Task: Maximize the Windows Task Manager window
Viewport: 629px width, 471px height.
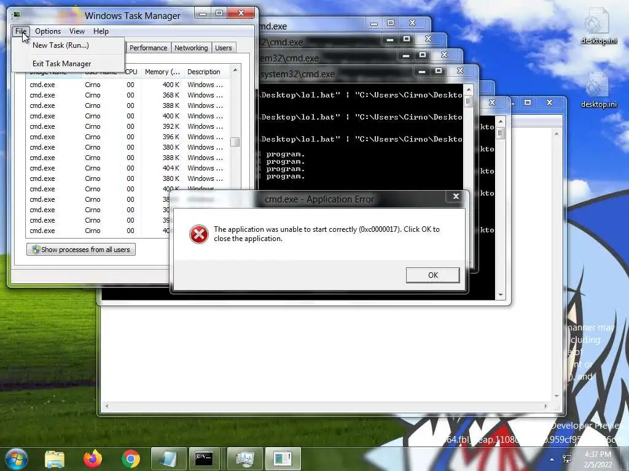Action: coord(219,13)
